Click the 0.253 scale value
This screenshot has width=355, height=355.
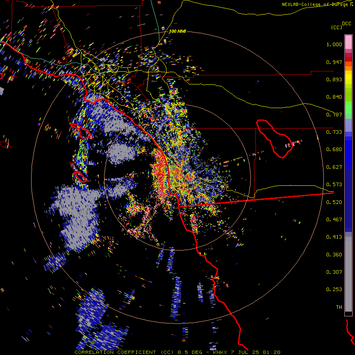334,290
